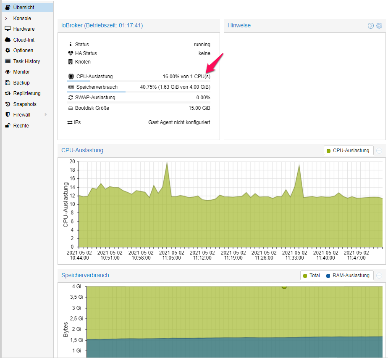Click the Status info icon
This screenshot has width=388, height=358.
tap(71, 44)
